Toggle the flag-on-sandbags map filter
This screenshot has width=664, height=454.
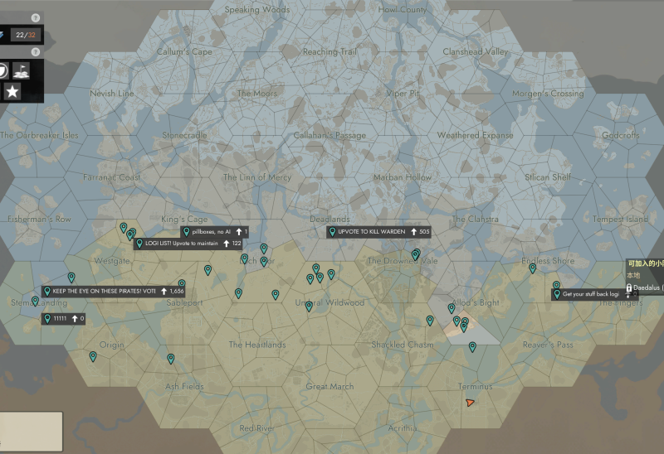pyautogui.click(x=21, y=70)
